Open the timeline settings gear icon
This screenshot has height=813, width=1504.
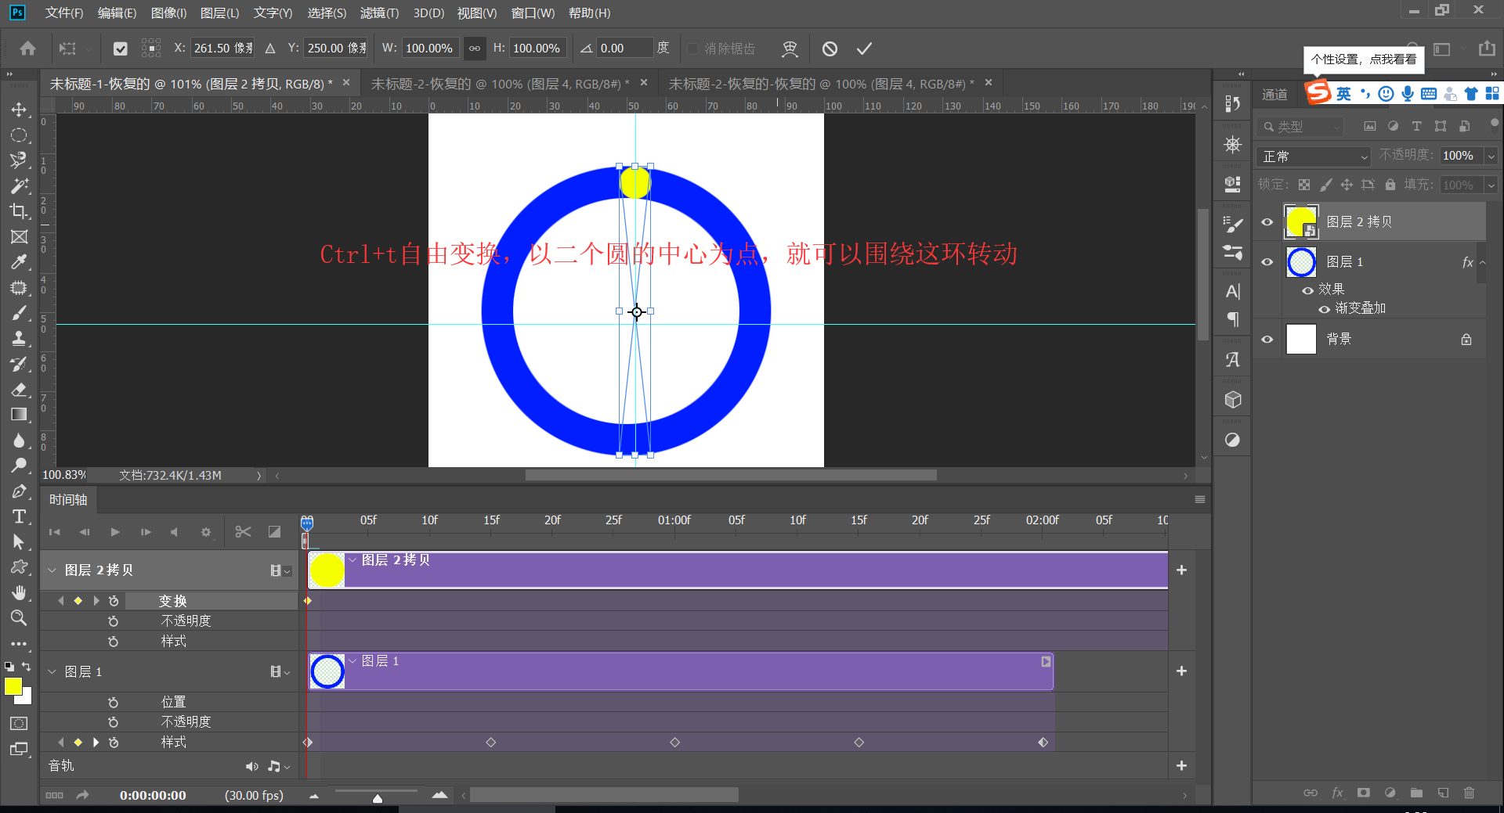[x=206, y=531]
